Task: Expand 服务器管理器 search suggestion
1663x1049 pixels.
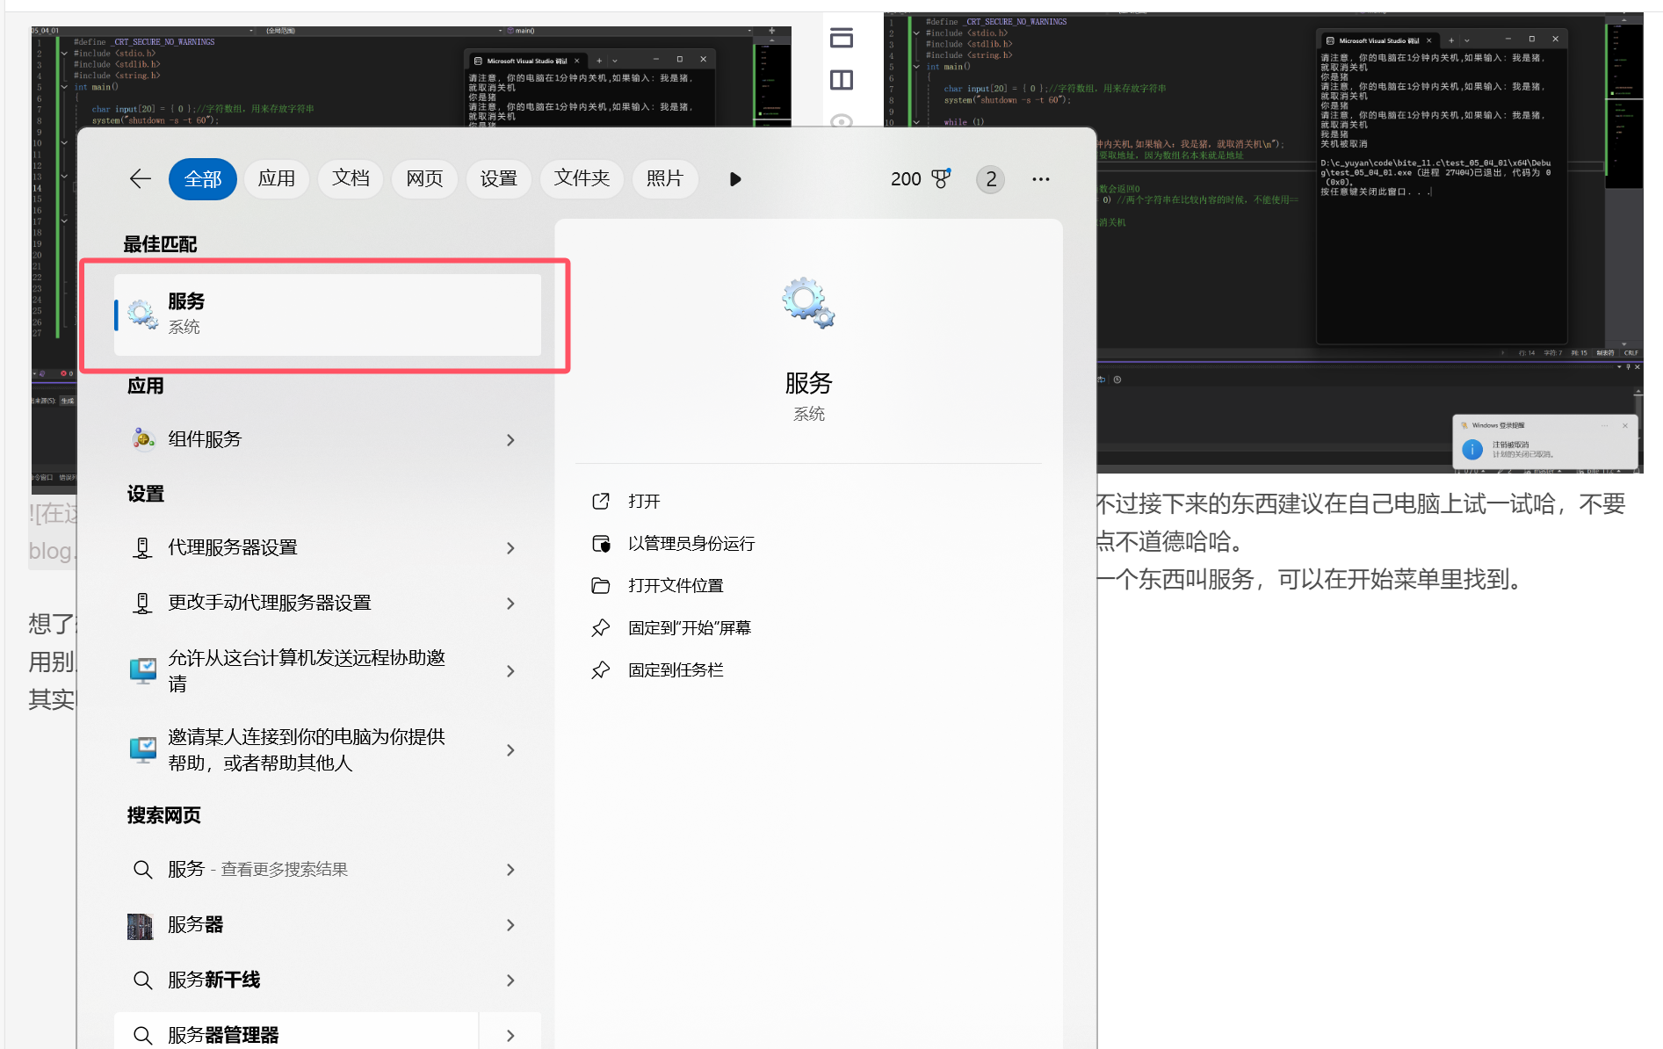Action: pyautogui.click(x=510, y=1035)
